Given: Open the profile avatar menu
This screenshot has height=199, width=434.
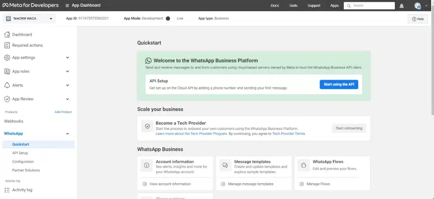Looking at the screenshot, I should (417, 6).
